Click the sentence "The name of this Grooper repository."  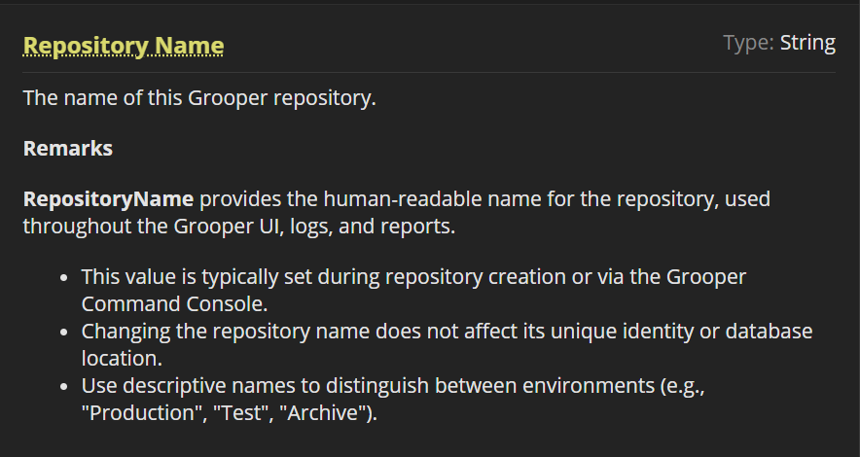[199, 98]
